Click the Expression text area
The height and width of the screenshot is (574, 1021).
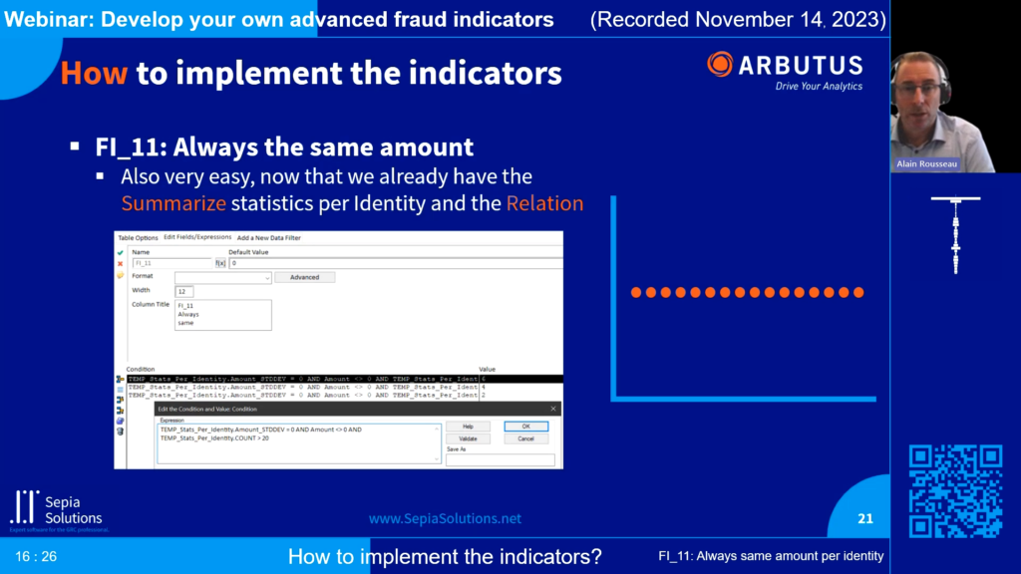pos(299,443)
